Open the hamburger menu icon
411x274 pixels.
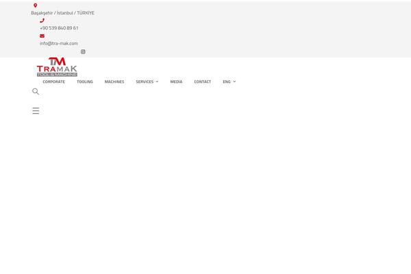(x=36, y=111)
